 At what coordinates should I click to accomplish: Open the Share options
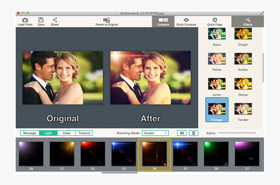click(55, 20)
